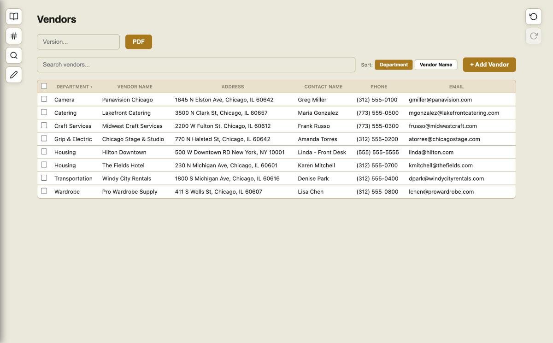Click the Lakefront Catering vendor name
The width and height of the screenshot is (553, 343).
pyautogui.click(x=126, y=113)
